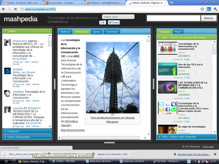Select the Flickr tab
The image size is (219, 164).
pyautogui.click(x=178, y=32)
